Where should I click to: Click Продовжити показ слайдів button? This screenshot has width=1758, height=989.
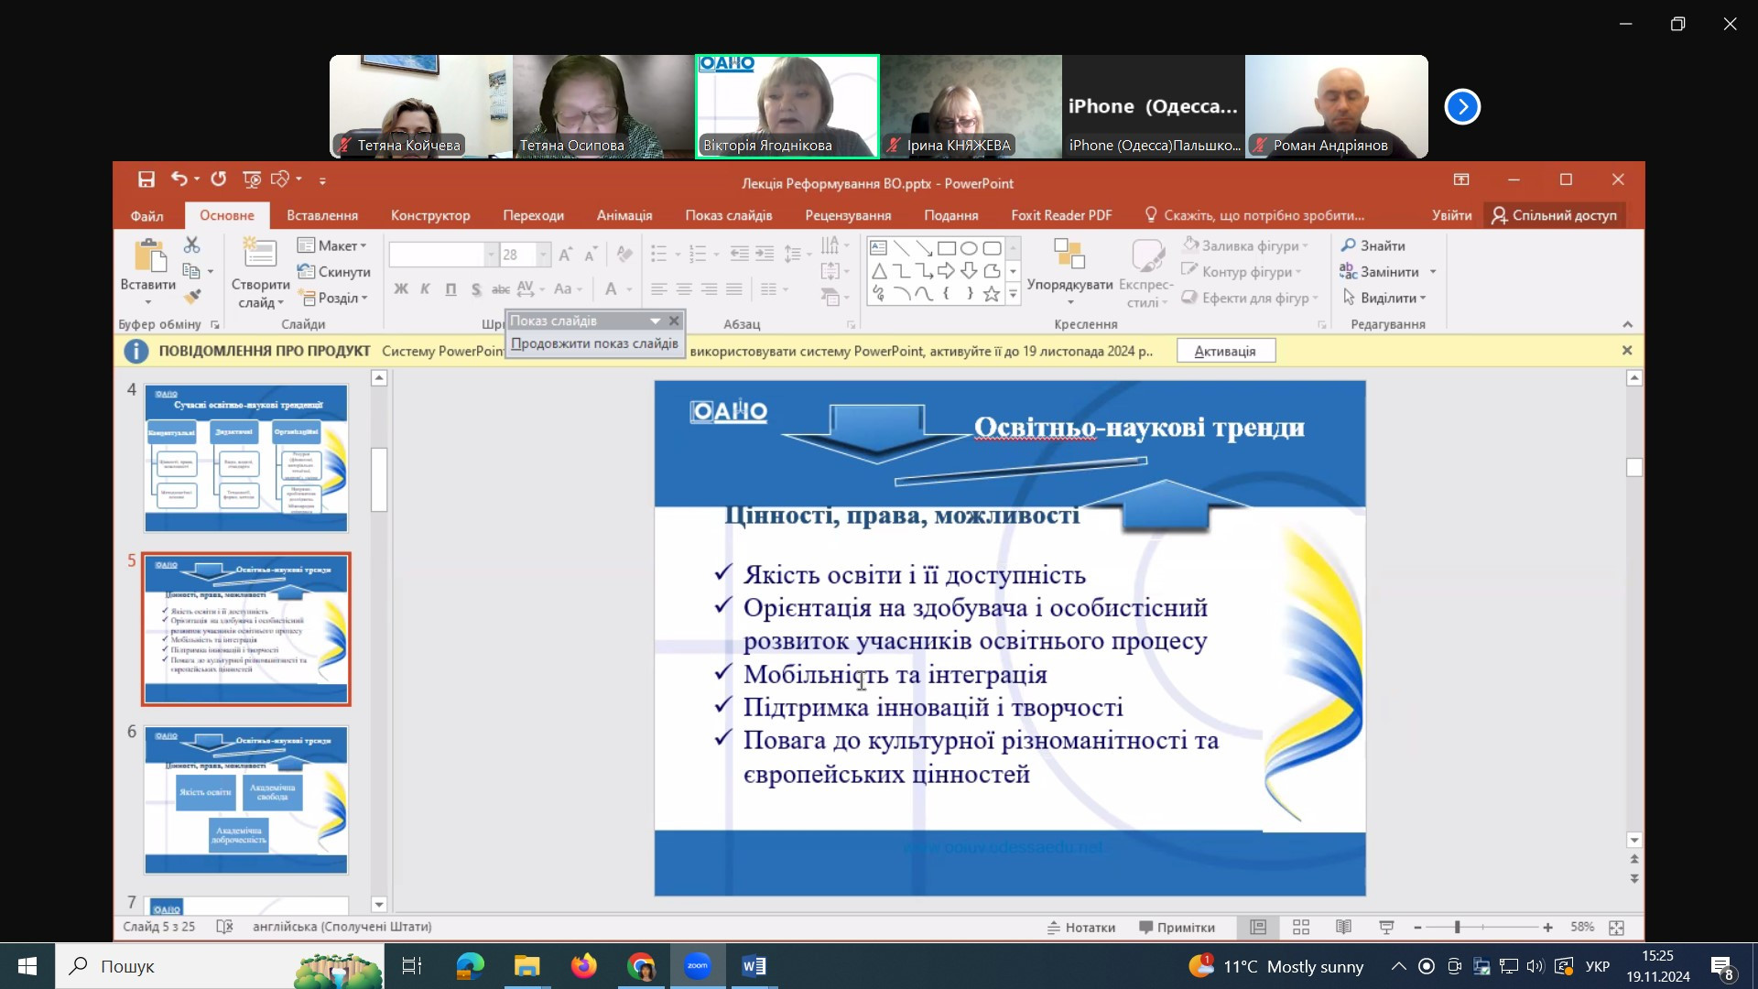(594, 343)
